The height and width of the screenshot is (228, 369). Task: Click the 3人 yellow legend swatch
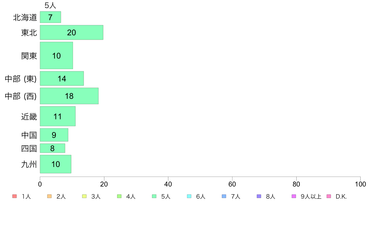(84, 196)
